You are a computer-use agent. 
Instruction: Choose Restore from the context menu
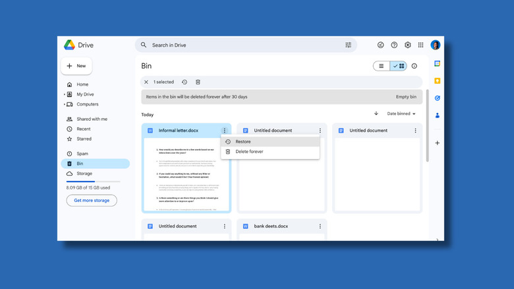pyautogui.click(x=243, y=142)
